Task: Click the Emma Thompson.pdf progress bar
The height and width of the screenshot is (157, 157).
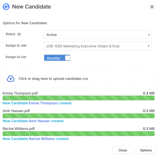Action: [x=79, y=98]
